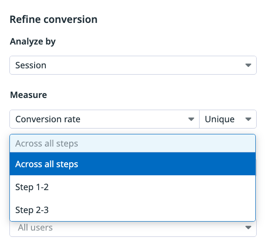Viewport: 267px width, 249px height.
Task: Click the Measure label
Action: point(28,95)
